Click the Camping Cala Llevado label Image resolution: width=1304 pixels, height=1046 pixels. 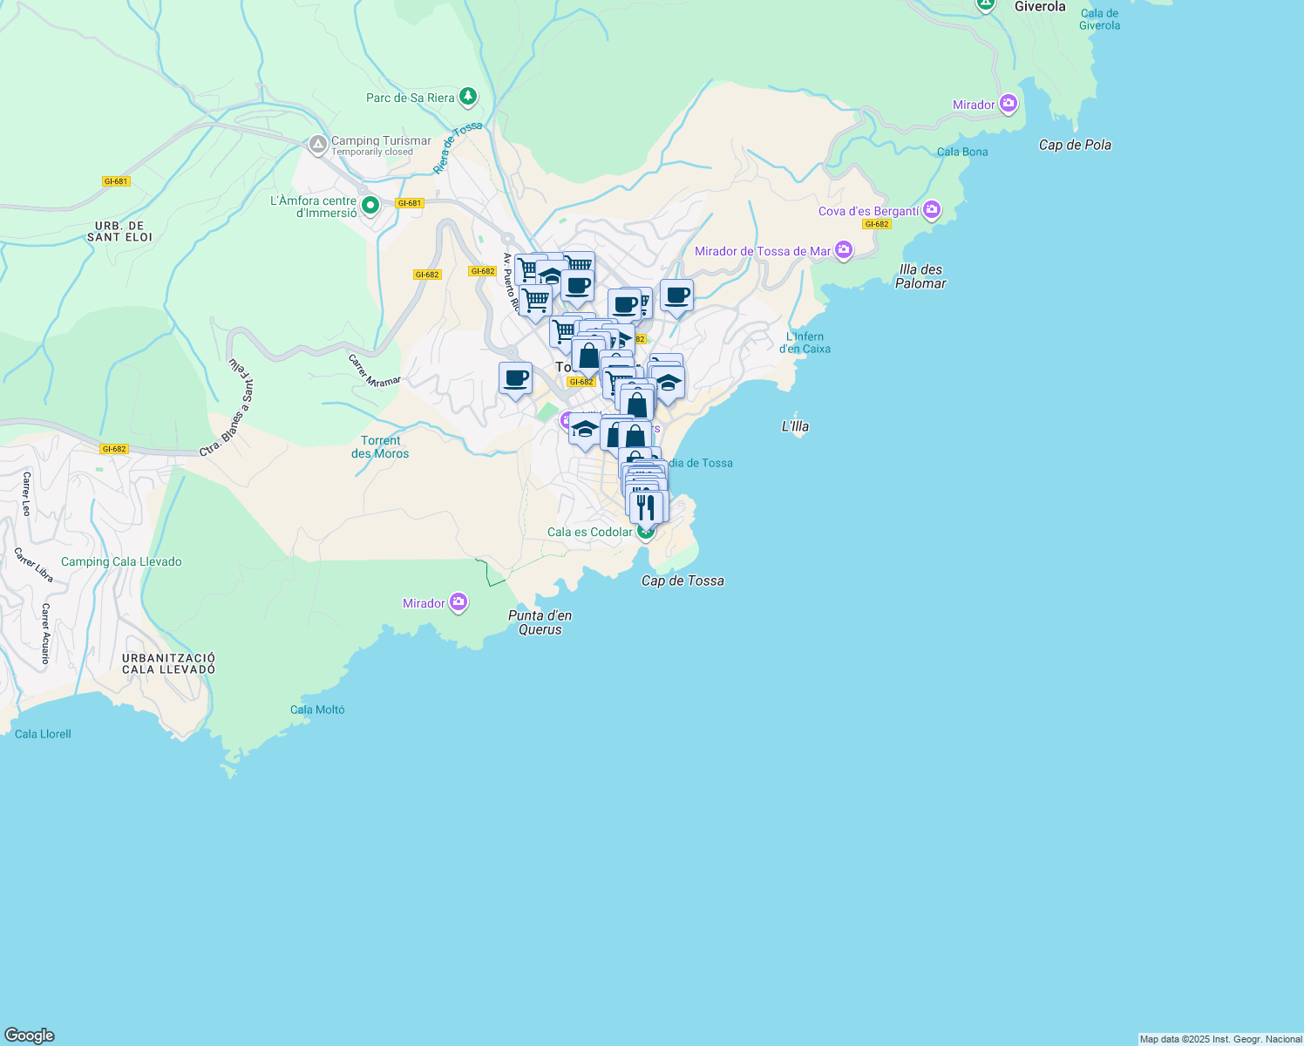(x=121, y=562)
